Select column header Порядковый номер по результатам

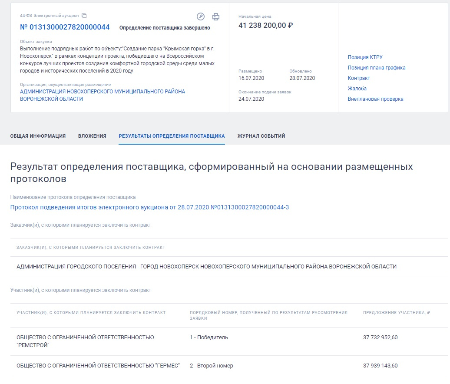tap(268, 315)
